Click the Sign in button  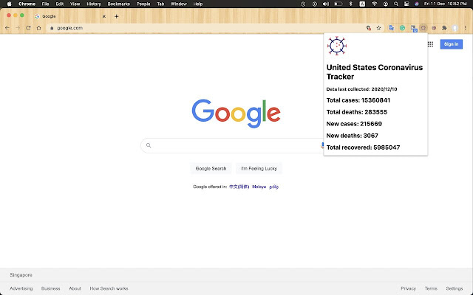452,44
